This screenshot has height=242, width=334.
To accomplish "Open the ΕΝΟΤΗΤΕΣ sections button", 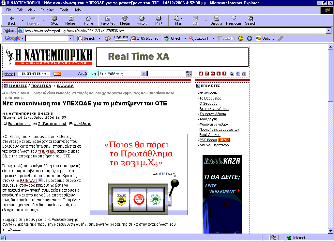I will (x=34, y=74).
